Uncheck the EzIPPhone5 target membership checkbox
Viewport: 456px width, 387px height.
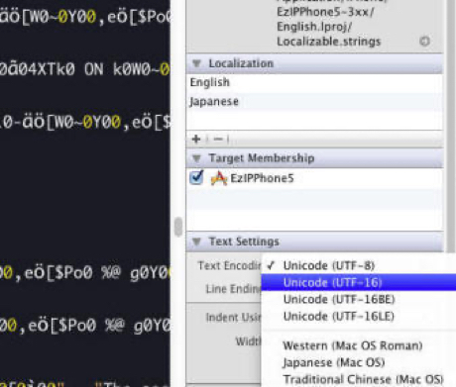[x=196, y=177]
